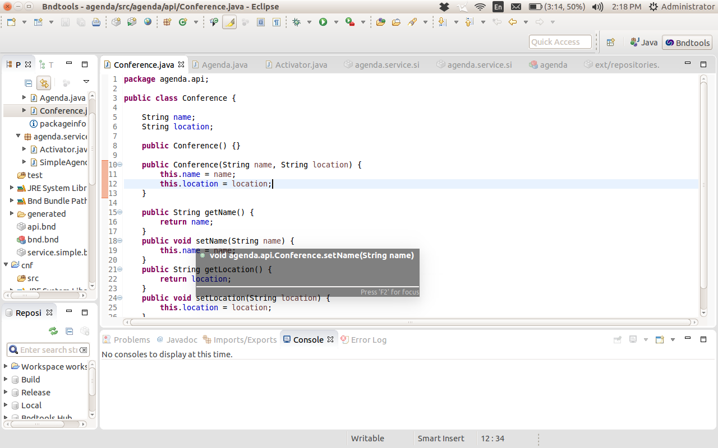Click the Dropbox tray icon

click(444, 7)
